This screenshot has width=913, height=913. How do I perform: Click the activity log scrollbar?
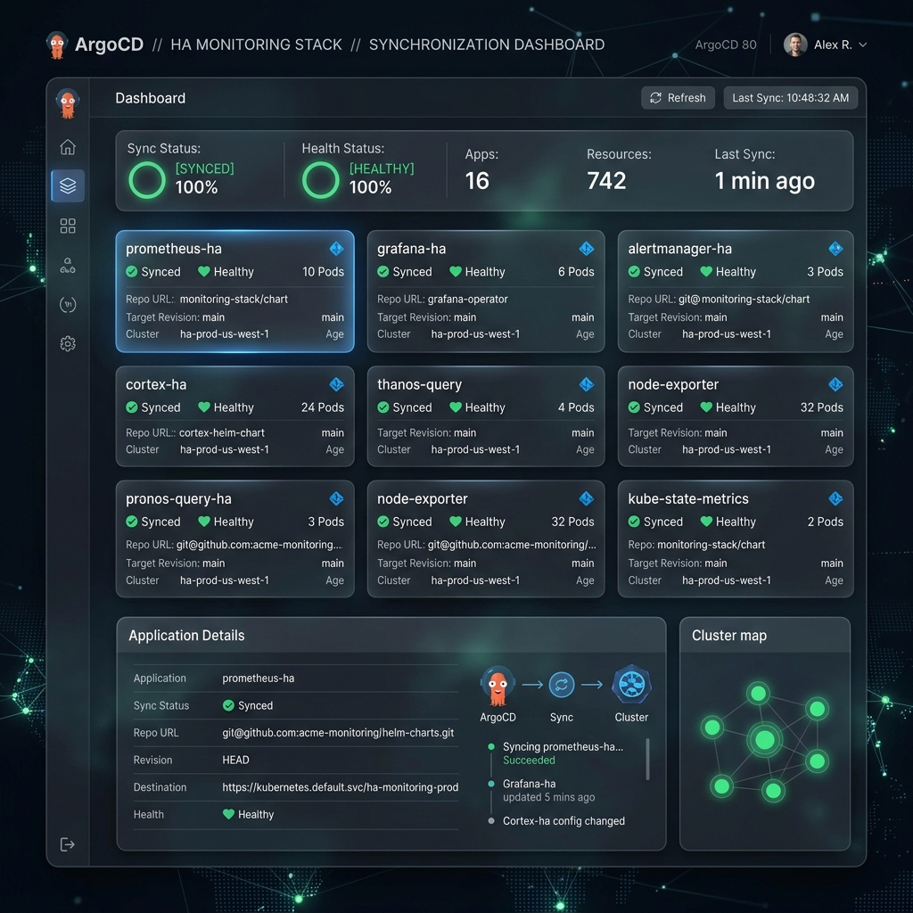tap(647, 759)
